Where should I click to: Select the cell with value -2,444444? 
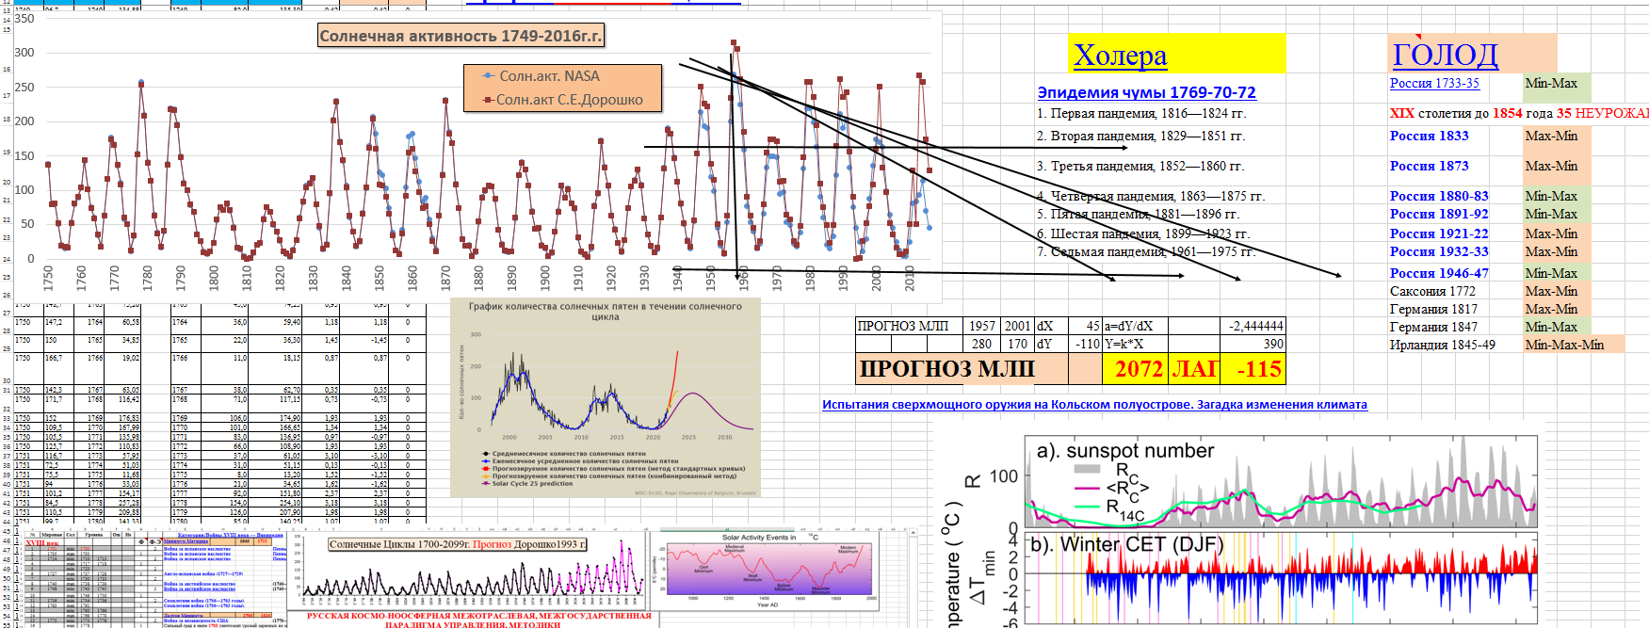click(x=1253, y=326)
